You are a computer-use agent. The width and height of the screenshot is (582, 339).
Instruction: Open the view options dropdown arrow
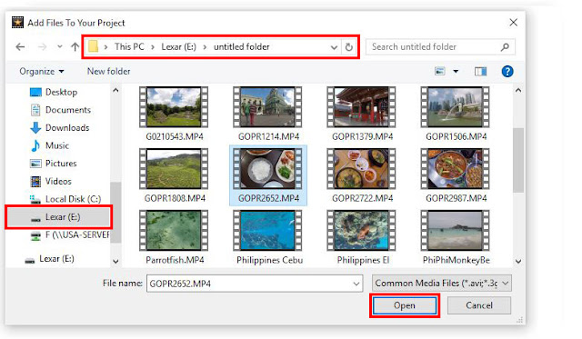coord(456,71)
